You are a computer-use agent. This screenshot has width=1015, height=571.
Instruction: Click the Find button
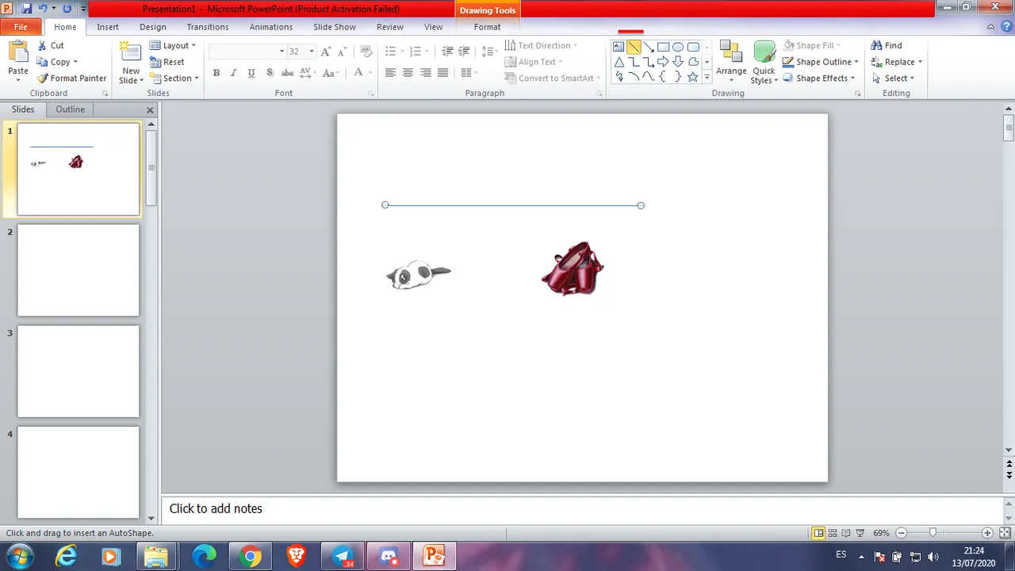887,45
